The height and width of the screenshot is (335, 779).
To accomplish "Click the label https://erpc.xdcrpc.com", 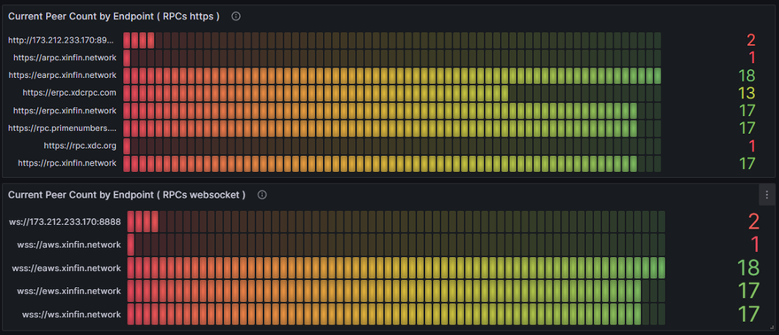I will 70,93.
